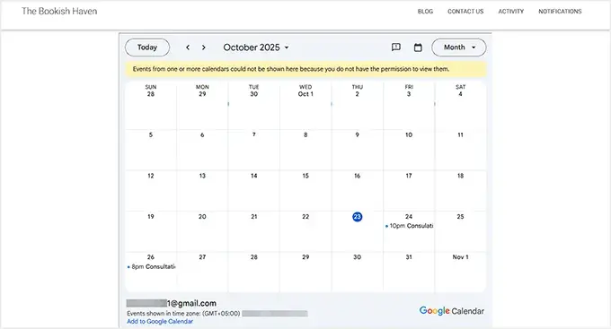Click The Bookish Haven site title
Image resolution: width=611 pixels, height=329 pixels.
coord(59,12)
